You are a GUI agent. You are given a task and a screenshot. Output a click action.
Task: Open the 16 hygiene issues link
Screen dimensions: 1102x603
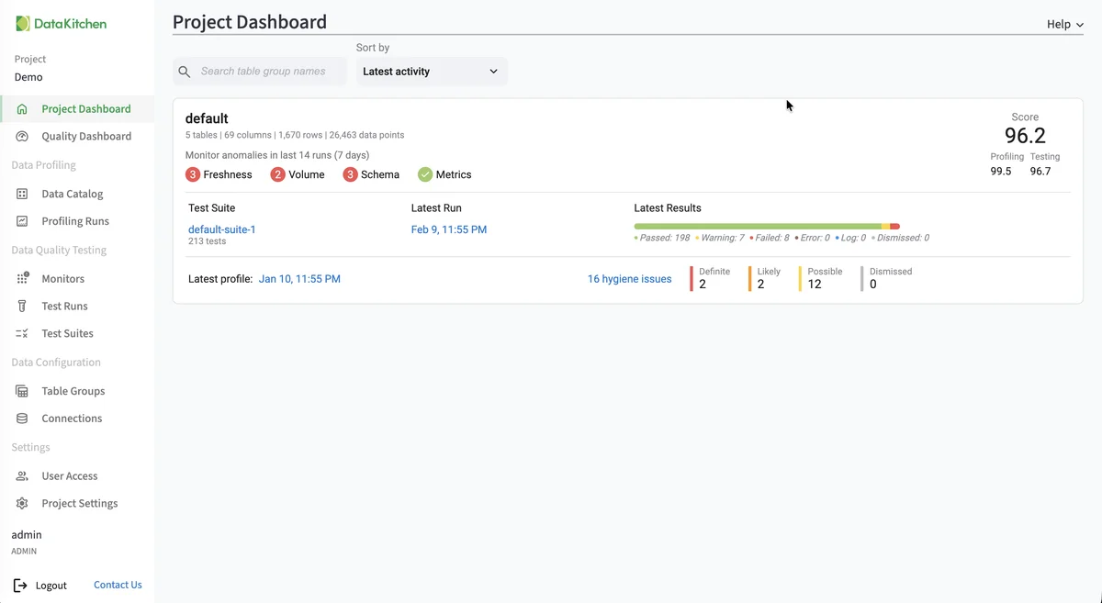(629, 278)
